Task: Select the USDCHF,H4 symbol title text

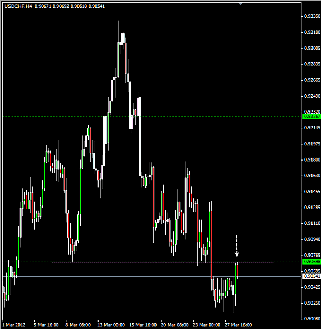Action: (18, 6)
